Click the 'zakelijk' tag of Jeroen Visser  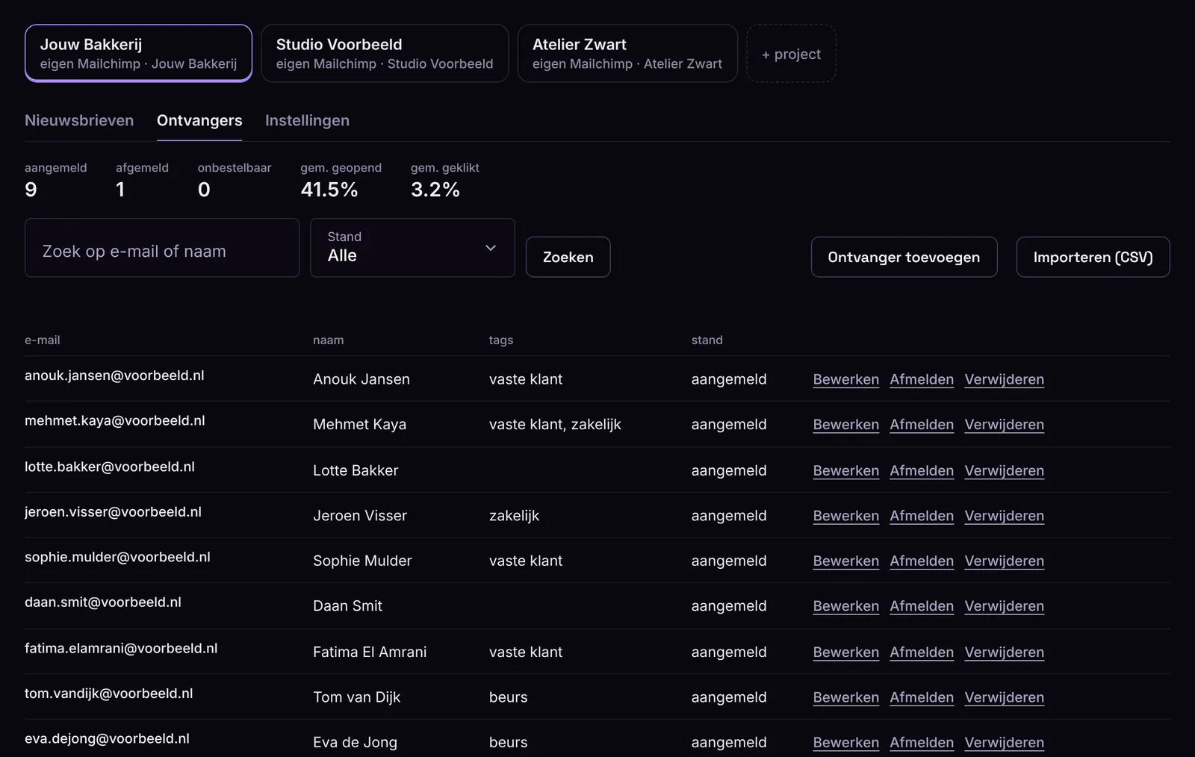[x=514, y=515]
